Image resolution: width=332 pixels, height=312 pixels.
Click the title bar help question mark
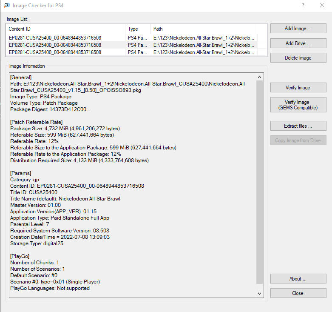303,5
